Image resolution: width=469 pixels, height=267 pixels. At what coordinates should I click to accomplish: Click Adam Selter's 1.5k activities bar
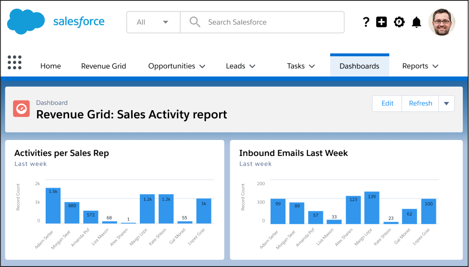click(x=53, y=205)
